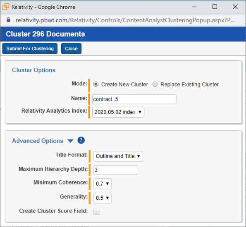246x227 pixels.
Task: Click the Relativity app icon in title bar
Action: coord(6,7)
